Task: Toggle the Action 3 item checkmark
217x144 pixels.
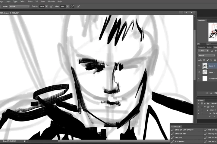Action: click(198, 110)
